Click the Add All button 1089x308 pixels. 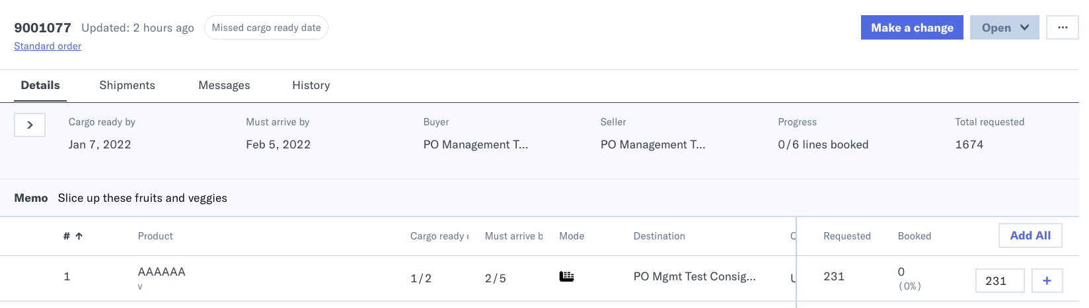[1030, 235]
